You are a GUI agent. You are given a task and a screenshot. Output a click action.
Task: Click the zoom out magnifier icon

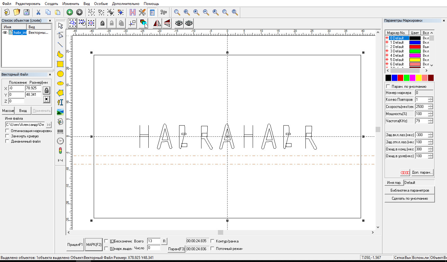(x=206, y=12)
